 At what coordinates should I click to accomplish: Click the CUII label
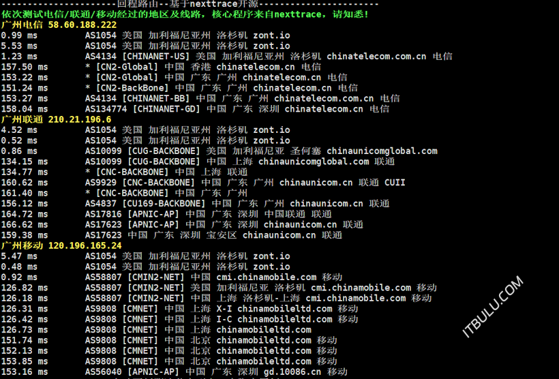[395, 183]
